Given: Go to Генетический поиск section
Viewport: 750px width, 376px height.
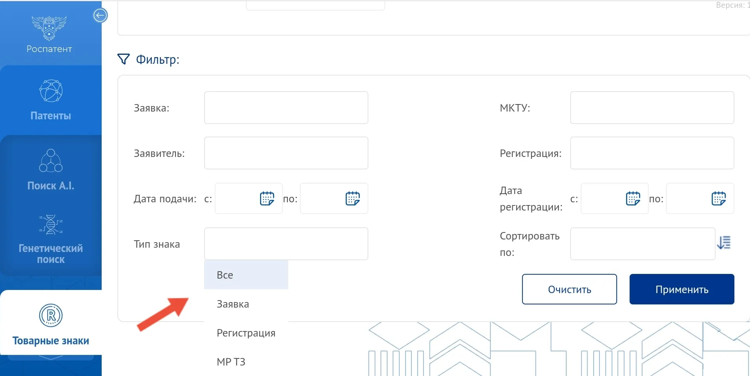Looking at the screenshot, I should click(x=51, y=239).
